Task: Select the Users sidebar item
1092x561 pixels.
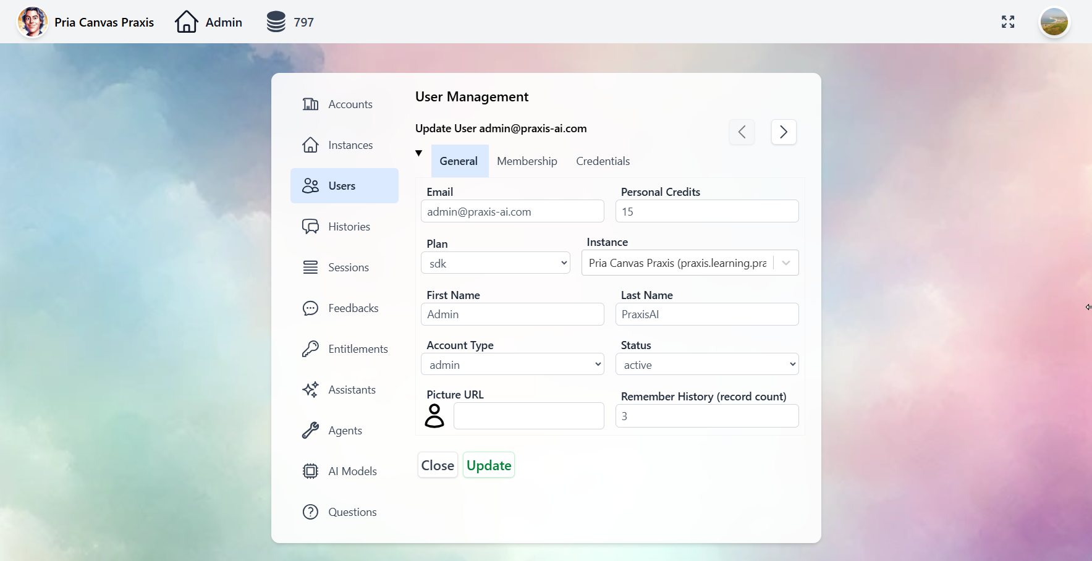Action: click(344, 185)
